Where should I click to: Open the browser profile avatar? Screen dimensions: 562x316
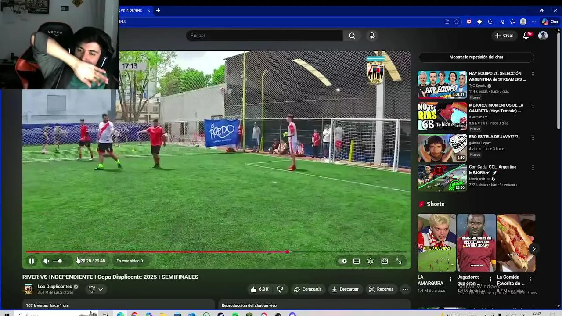coord(523,22)
